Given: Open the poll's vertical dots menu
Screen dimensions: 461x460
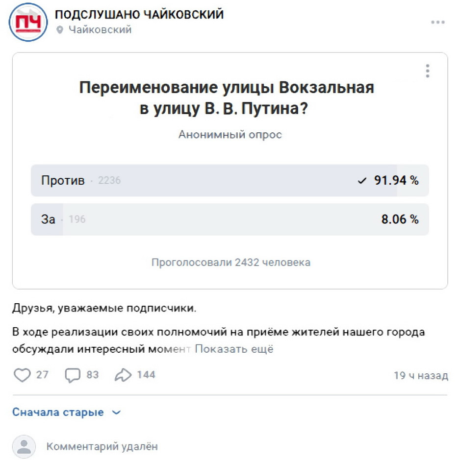Looking at the screenshot, I should pos(428,71).
